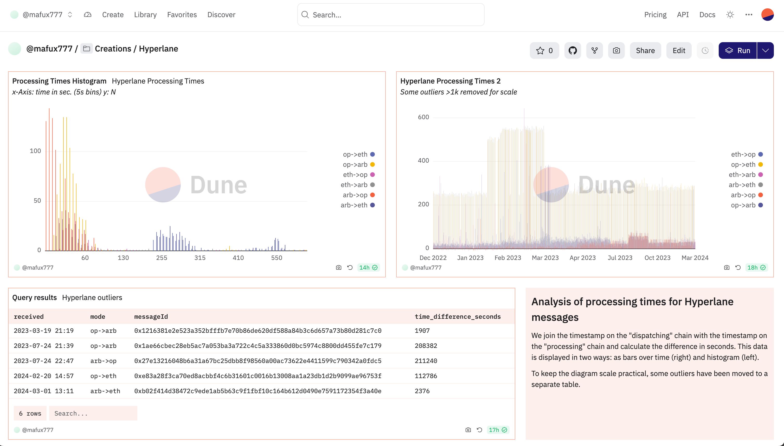The image size is (784, 446).
Task: Select the messageId starting 0x27e13216
Action: pos(258,361)
